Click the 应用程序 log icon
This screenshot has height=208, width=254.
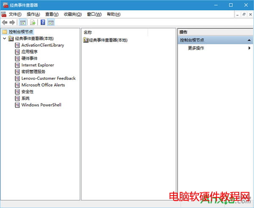[x=17, y=52]
